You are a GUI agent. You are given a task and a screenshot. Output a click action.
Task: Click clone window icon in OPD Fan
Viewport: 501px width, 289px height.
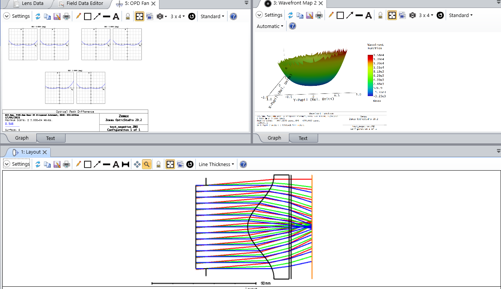[x=150, y=16]
